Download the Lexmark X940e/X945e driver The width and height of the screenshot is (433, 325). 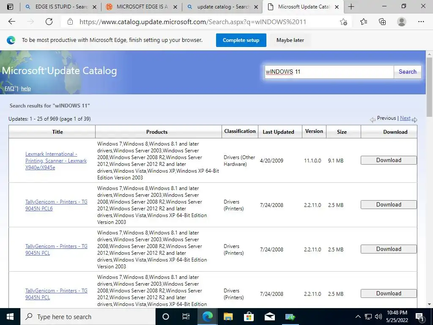[389, 160]
